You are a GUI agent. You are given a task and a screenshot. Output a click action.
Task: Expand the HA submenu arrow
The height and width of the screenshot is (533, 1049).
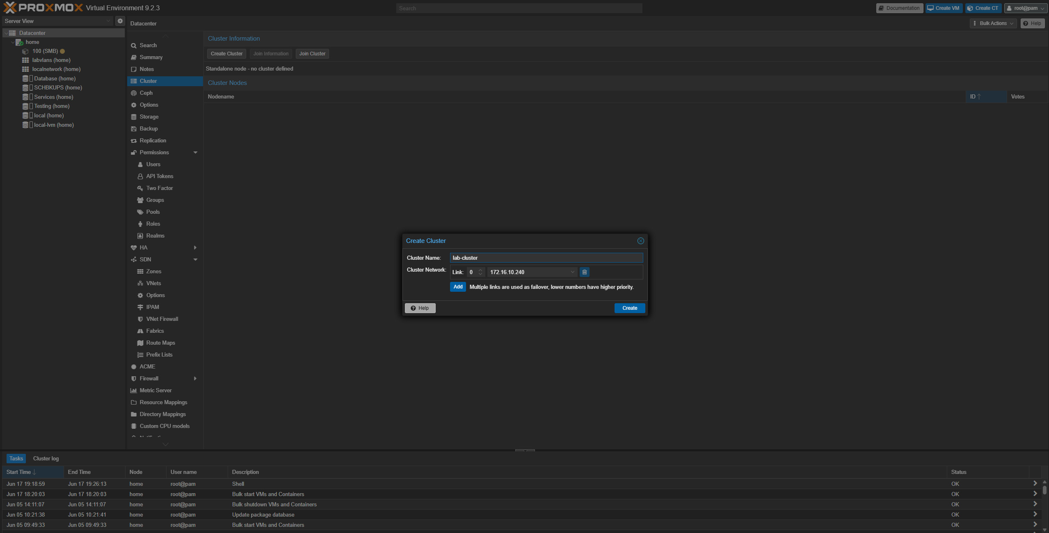(x=195, y=248)
